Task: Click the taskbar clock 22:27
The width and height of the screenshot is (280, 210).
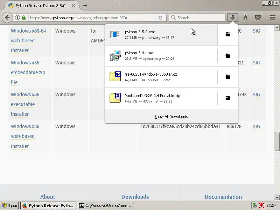Action: pos(271,205)
